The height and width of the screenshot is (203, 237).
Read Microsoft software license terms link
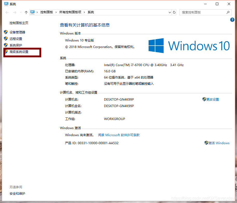pyautogui.click(x=119, y=135)
